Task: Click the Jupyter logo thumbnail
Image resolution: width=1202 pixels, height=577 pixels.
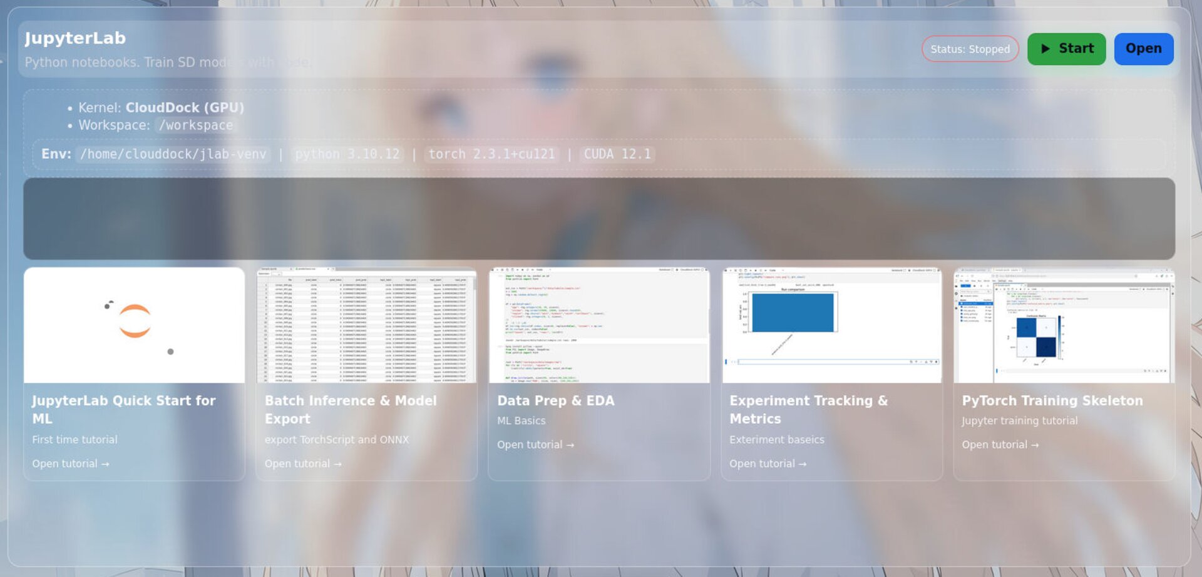Action: (x=134, y=325)
